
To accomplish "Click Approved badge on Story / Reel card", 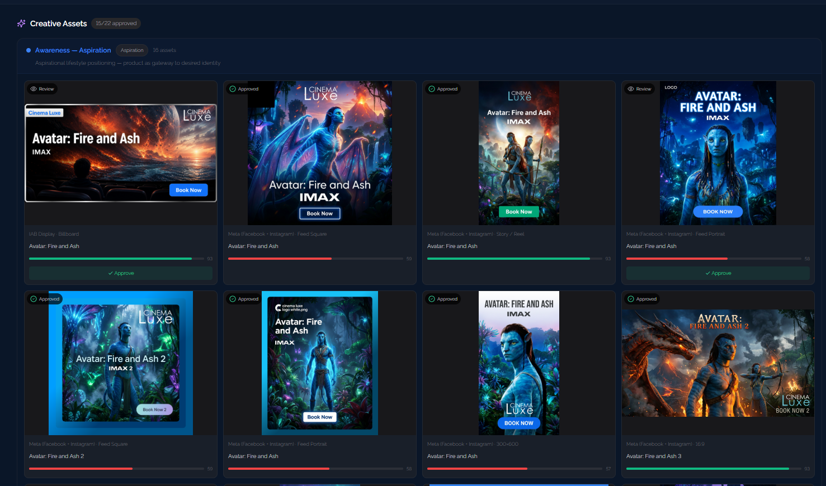I will [x=443, y=89].
